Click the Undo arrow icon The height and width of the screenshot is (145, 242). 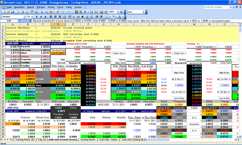[x=62, y=12]
